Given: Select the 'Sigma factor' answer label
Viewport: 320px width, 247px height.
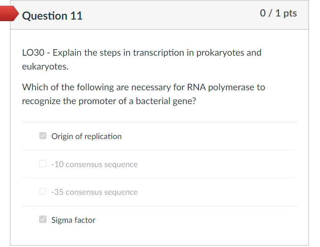Looking at the screenshot, I should (73, 220).
